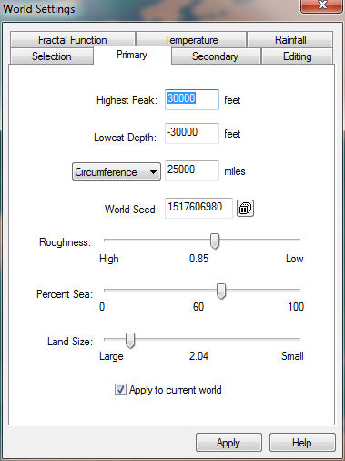
Task: Click the 'Lowest Depth:' label
Action: pyautogui.click(x=125, y=138)
